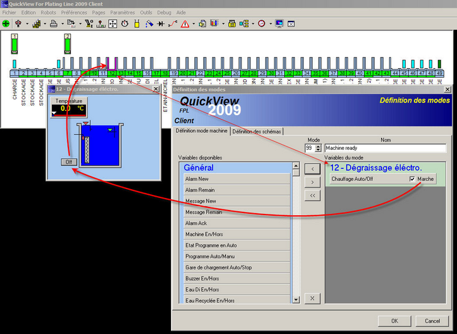
Task: Click the colored bar chart icon
Action: pyautogui.click(x=215, y=23)
